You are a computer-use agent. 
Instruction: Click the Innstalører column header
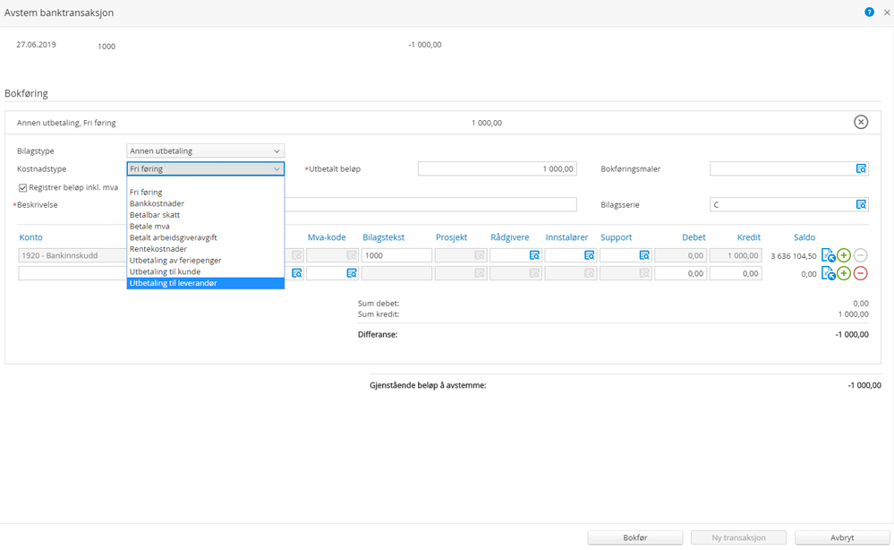pyautogui.click(x=566, y=237)
